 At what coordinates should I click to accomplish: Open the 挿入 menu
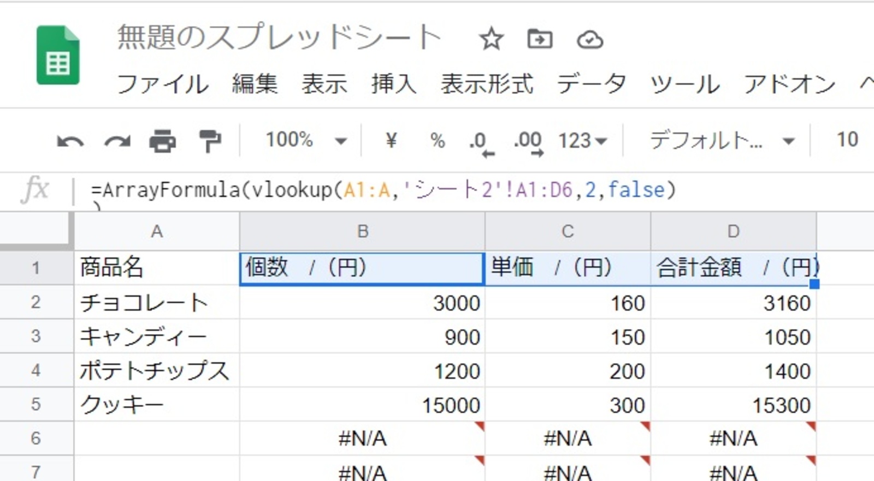(x=394, y=84)
